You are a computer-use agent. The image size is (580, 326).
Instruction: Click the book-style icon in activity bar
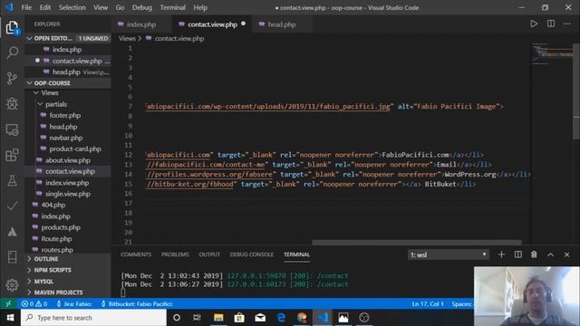12,257
